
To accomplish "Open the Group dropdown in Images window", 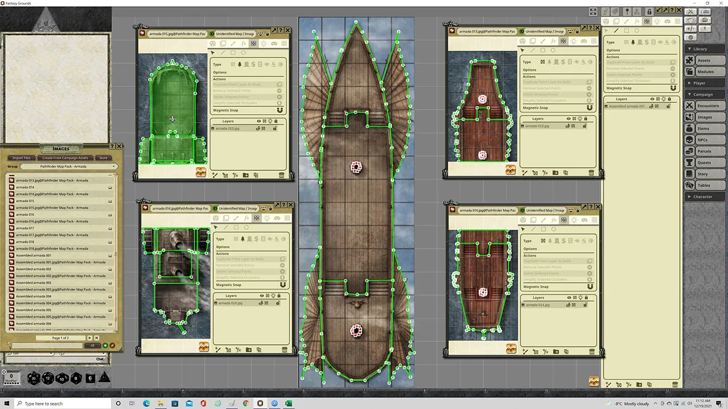I will [x=69, y=166].
